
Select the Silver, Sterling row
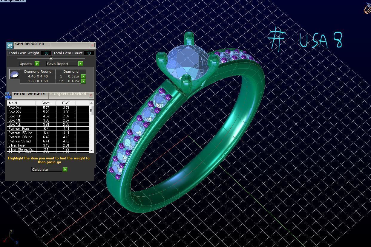click(48, 150)
